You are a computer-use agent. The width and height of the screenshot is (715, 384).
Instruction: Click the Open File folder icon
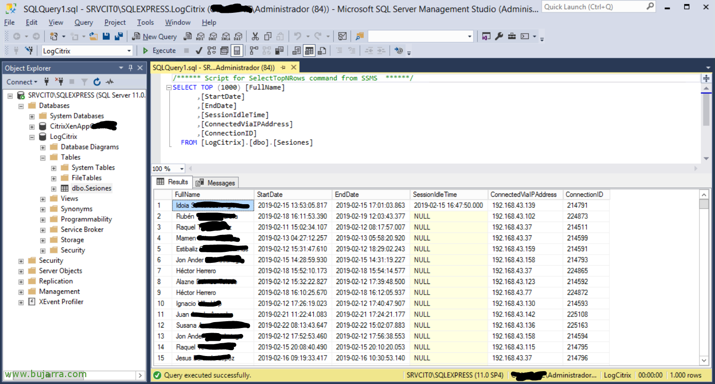pyautogui.click(x=94, y=36)
